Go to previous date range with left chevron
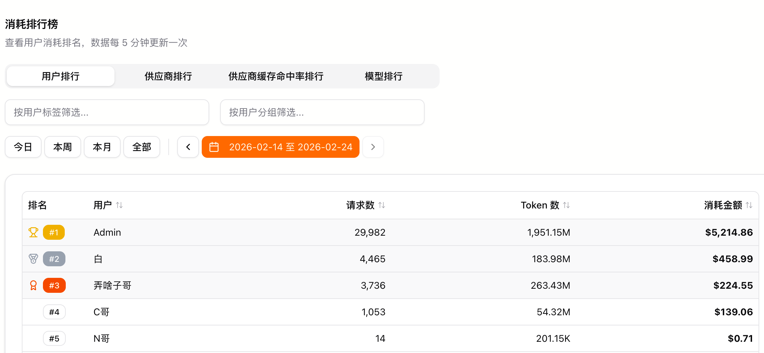Screen dimensions: 764x353 (x=188, y=147)
